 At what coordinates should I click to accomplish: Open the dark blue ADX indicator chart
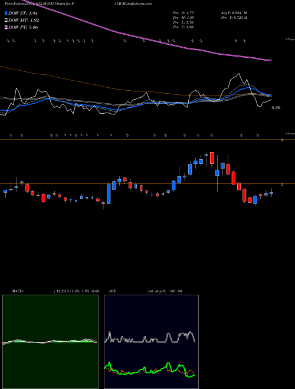point(151,342)
